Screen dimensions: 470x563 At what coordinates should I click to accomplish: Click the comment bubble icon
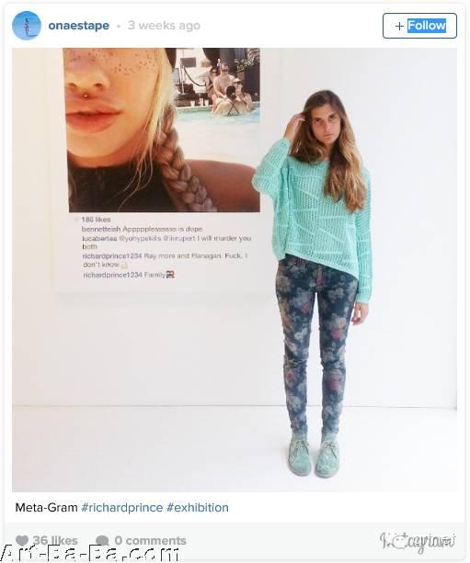point(102,540)
